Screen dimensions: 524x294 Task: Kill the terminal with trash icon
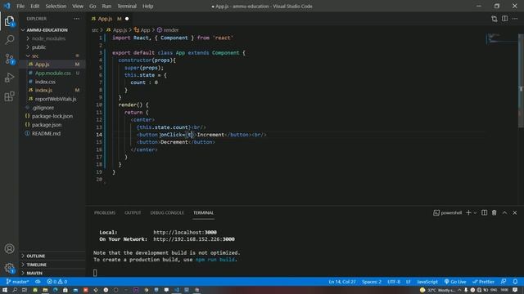(495, 212)
